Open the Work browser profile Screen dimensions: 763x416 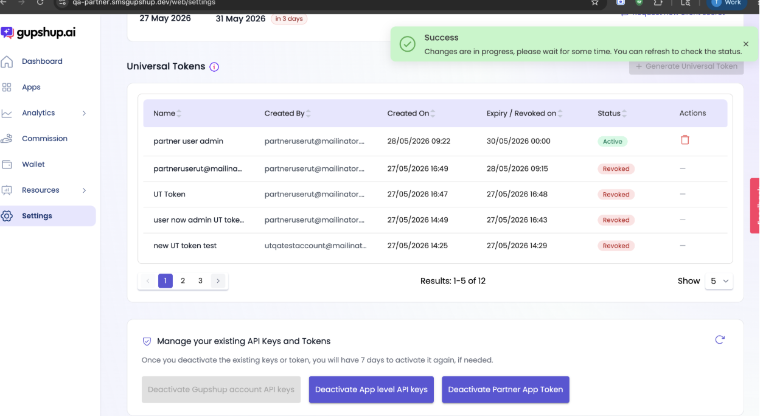[728, 2]
